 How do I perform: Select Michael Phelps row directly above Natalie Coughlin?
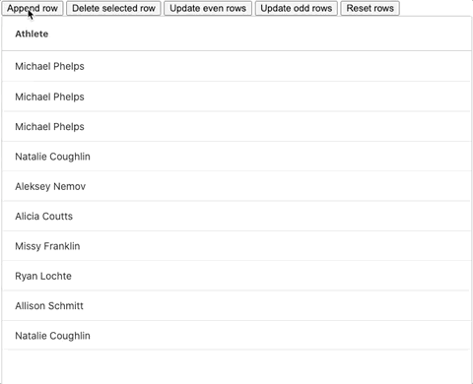[236, 126]
